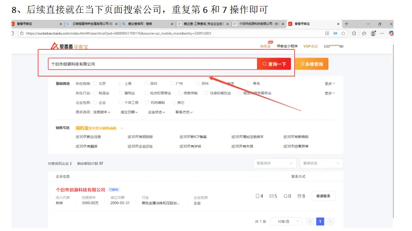Click the browser refresh icon

pos(12,33)
